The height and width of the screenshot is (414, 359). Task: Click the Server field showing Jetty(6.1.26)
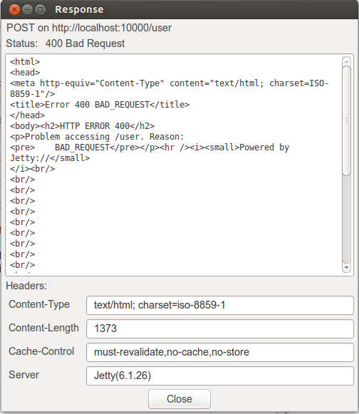pos(220,376)
